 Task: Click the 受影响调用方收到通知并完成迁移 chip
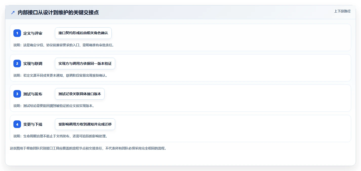click(x=85, y=124)
